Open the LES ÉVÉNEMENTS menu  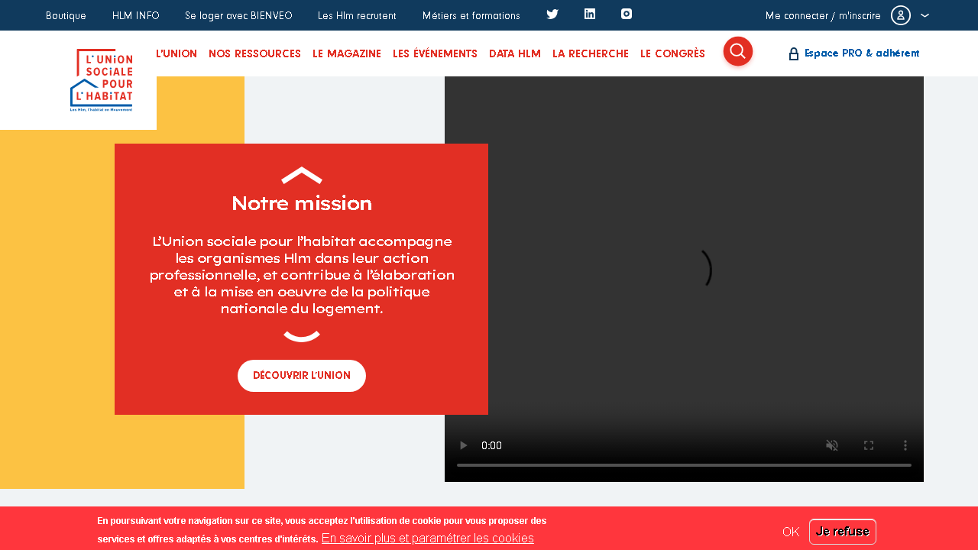435,53
